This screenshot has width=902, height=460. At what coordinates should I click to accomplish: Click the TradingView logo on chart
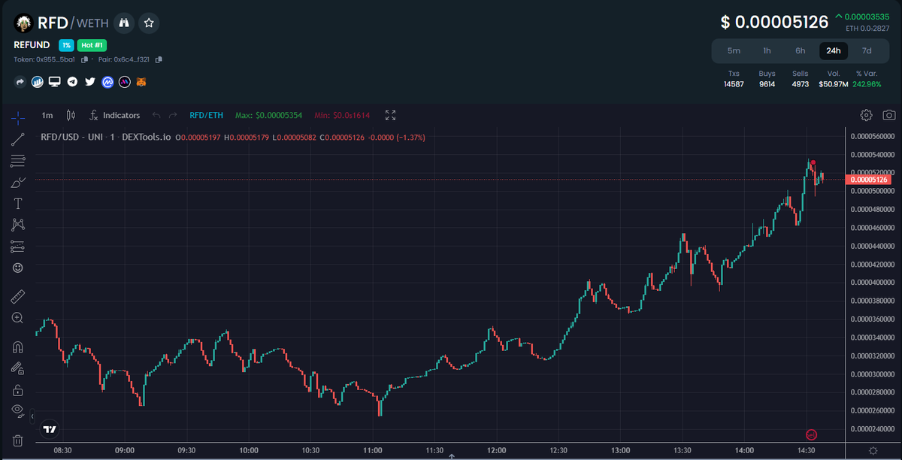click(x=50, y=429)
